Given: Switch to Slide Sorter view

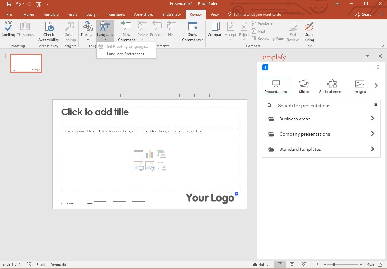Looking at the screenshot, I should [292, 264].
